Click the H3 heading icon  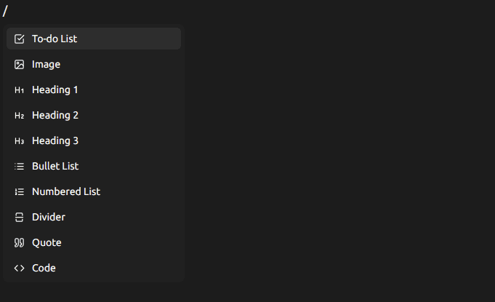[x=20, y=141]
